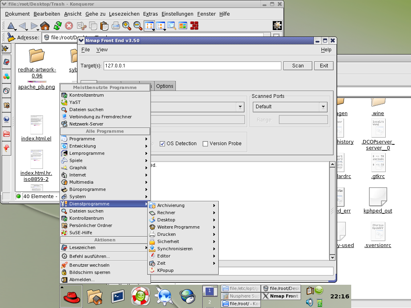Expand the Spiele submenu
The width and height of the screenshot is (411, 308).
(105, 160)
